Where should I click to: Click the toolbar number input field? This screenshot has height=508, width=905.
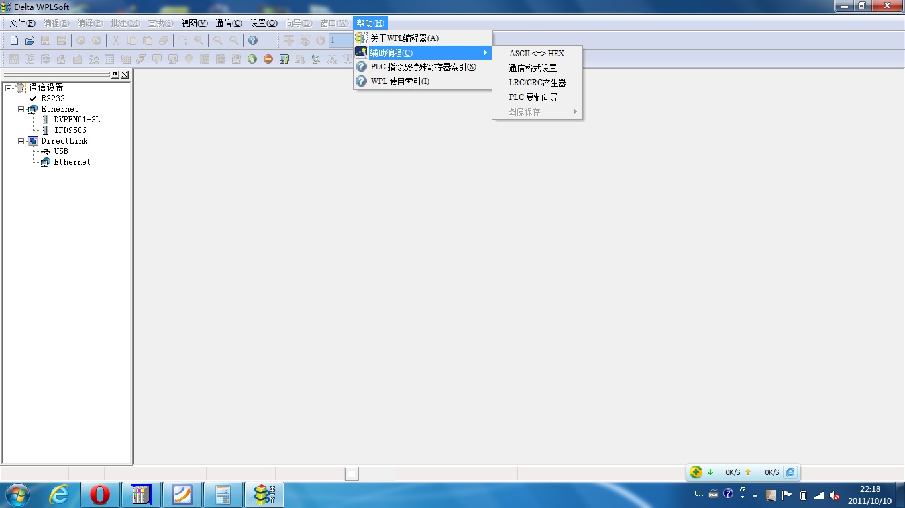(x=339, y=40)
